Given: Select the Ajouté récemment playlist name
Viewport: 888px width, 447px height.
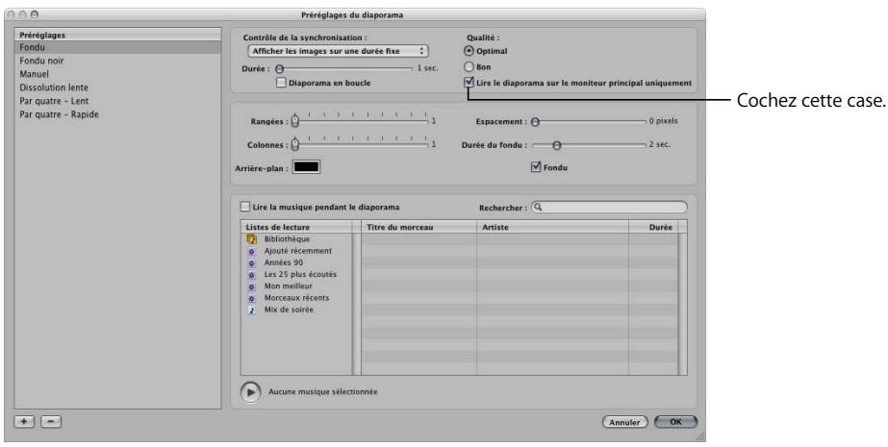Looking at the screenshot, I should (298, 251).
